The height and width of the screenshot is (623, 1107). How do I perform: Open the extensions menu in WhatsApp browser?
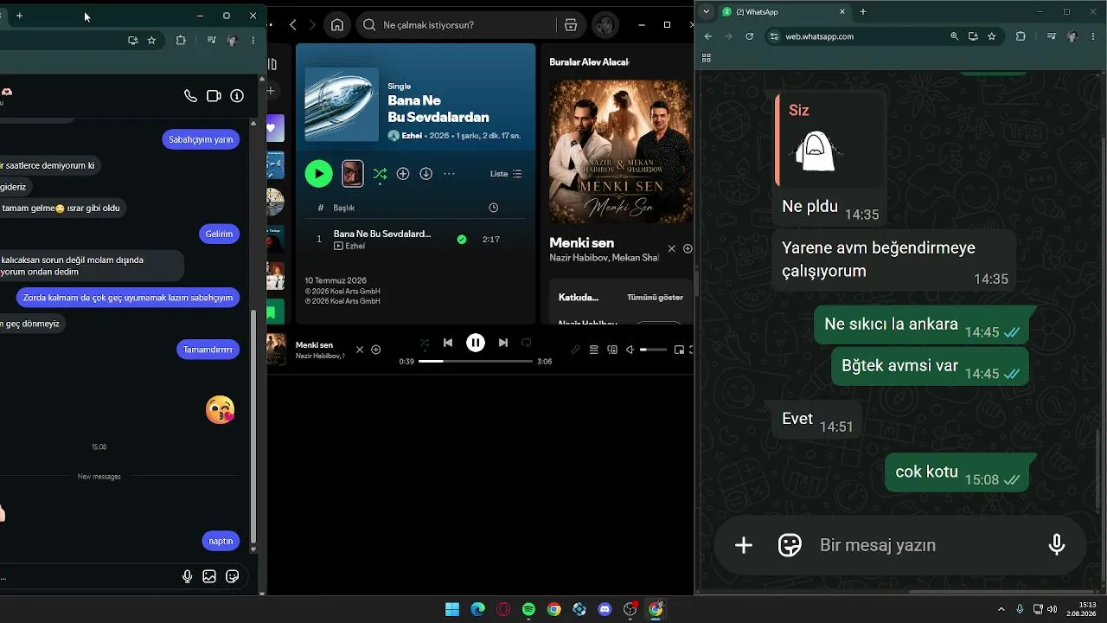click(x=1021, y=36)
